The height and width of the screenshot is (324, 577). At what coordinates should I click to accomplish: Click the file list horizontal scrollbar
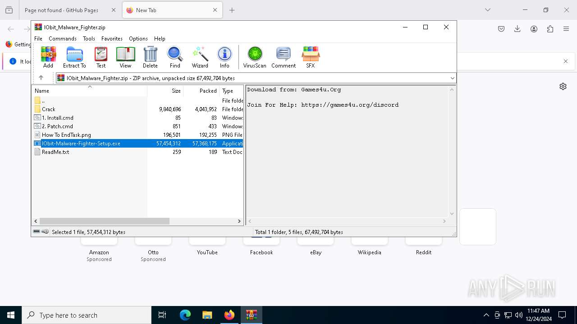pyautogui.click(x=105, y=221)
